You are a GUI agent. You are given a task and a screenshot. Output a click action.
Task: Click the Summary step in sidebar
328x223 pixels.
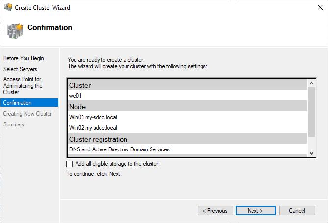[x=14, y=124]
